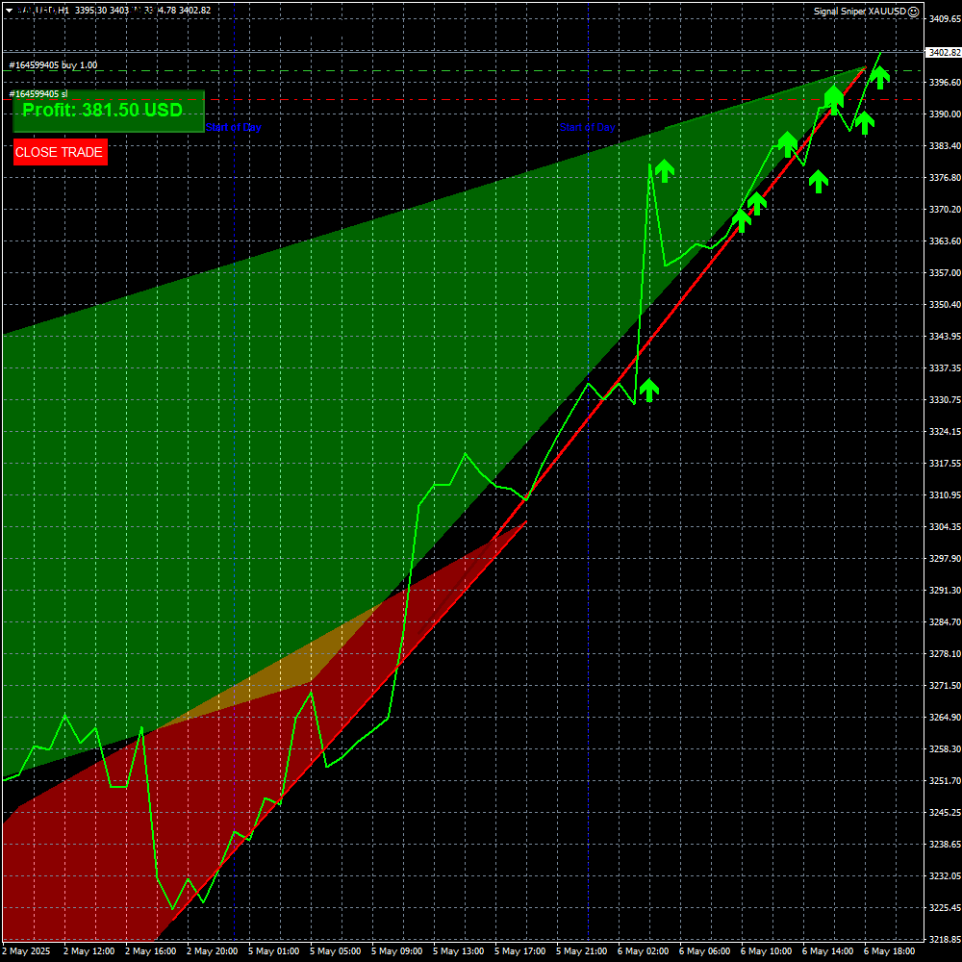Click the 3271.50 price scale value
The height and width of the screenshot is (962, 962).
pyautogui.click(x=945, y=686)
